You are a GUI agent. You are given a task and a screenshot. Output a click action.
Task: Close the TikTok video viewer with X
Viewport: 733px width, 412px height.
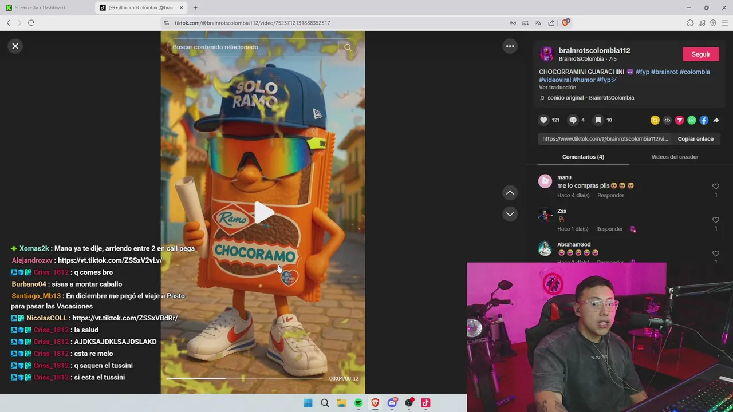coord(15,46)
